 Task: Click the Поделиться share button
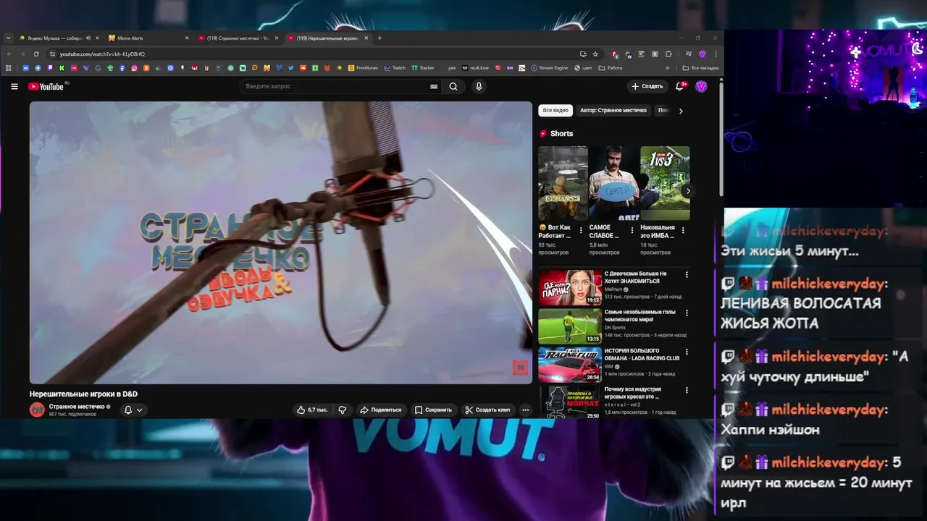tap(380, 410)
